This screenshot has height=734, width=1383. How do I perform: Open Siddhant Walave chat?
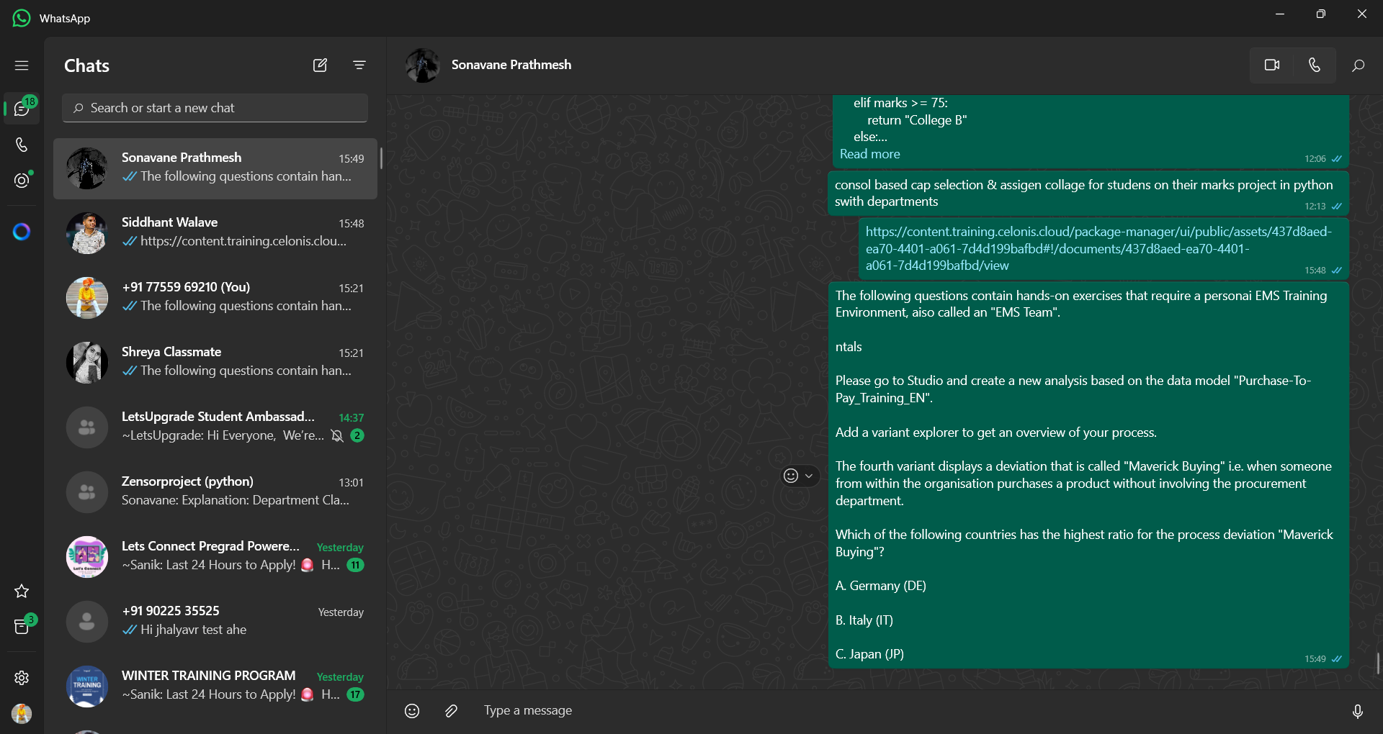pos(215,233)
